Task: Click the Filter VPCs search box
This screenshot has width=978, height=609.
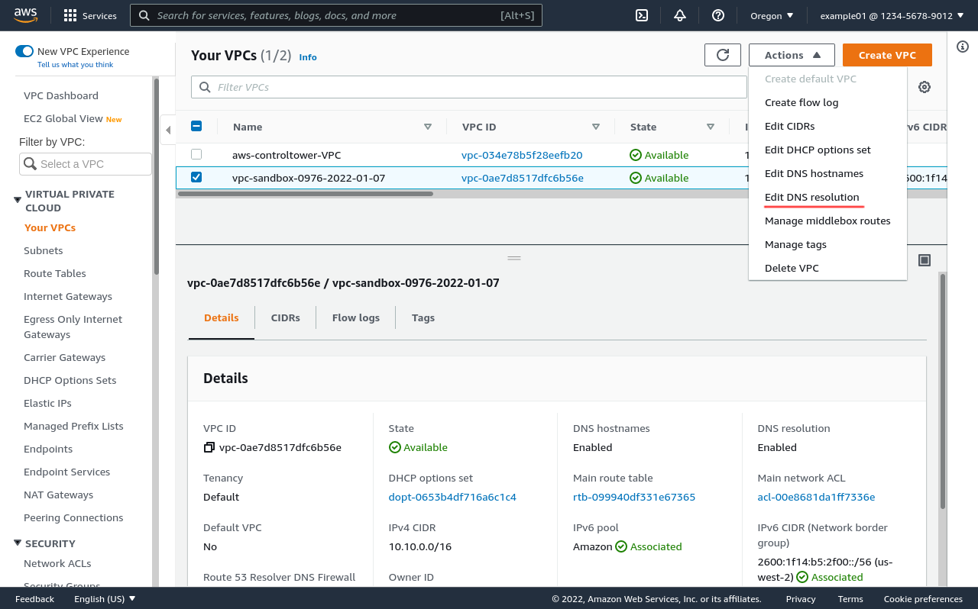Action: click(x=468, y=87)
